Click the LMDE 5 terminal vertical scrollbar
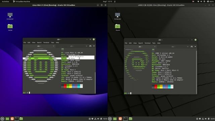This screenshot has width=215, height=121. point(196,72)
